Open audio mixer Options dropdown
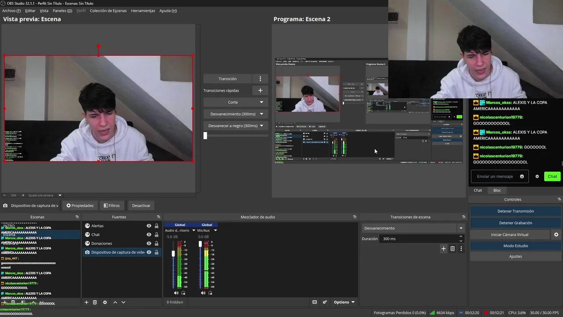The height and width of the screenshot is (317, 563). (x=344, y=302)
